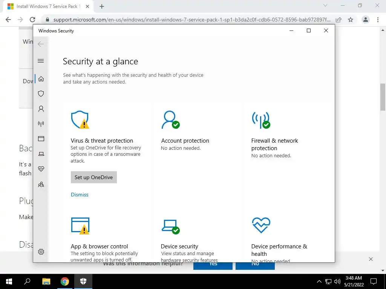Open Device performance & health heading
Image resolution: width=386 pixels, height=289 pixels.
click(279, 250)
